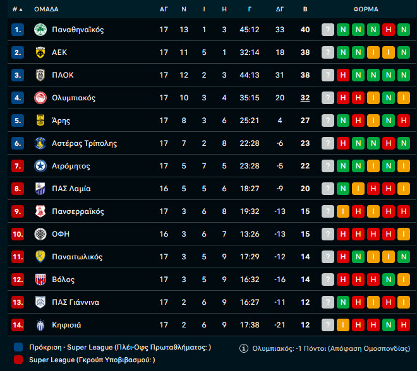This screenshot has height=371, width=417.
Task: Click the Παναθηναϊκός club crest icon
Action: pos(40,30)
